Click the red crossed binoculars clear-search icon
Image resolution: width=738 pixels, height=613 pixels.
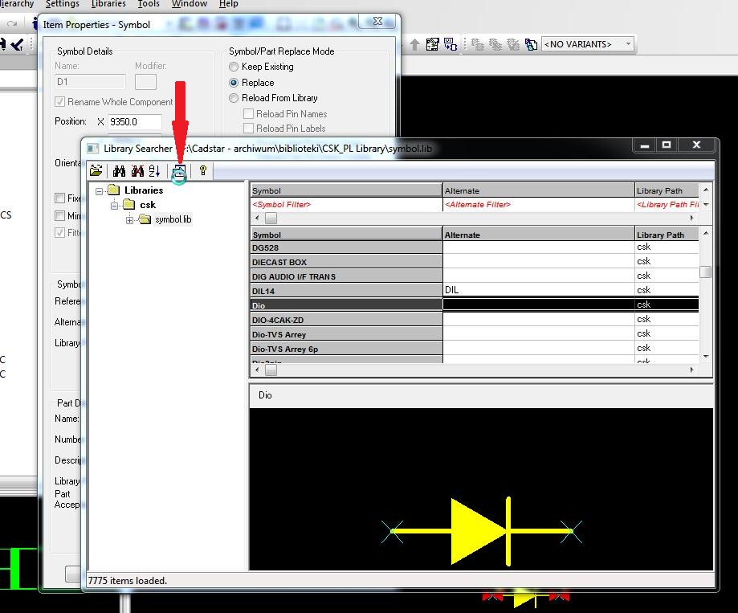pos(137,170)
